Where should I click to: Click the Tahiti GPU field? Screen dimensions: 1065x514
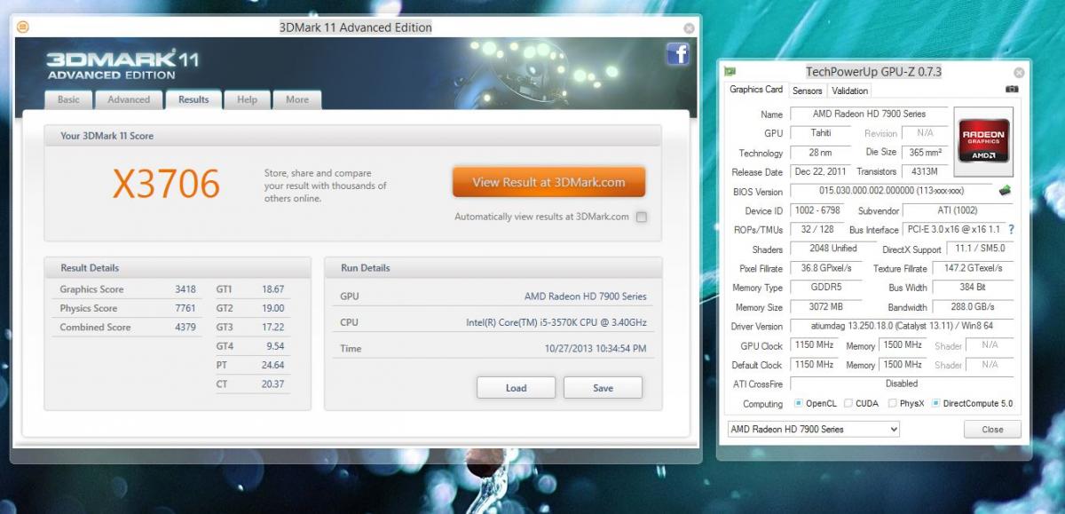[821, 133]
